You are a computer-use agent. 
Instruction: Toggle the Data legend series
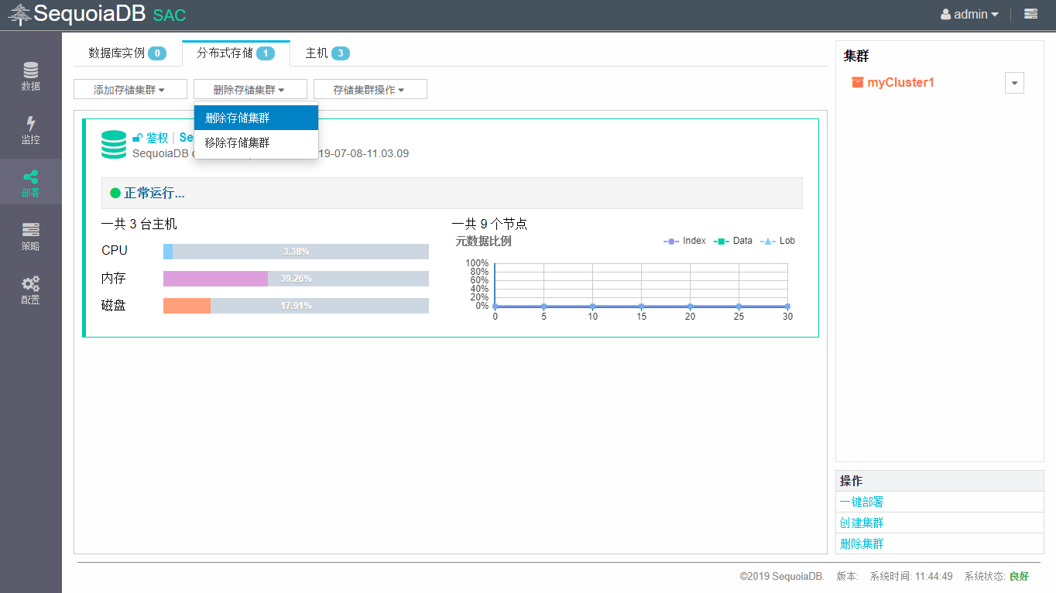click(x=732, y=241)
